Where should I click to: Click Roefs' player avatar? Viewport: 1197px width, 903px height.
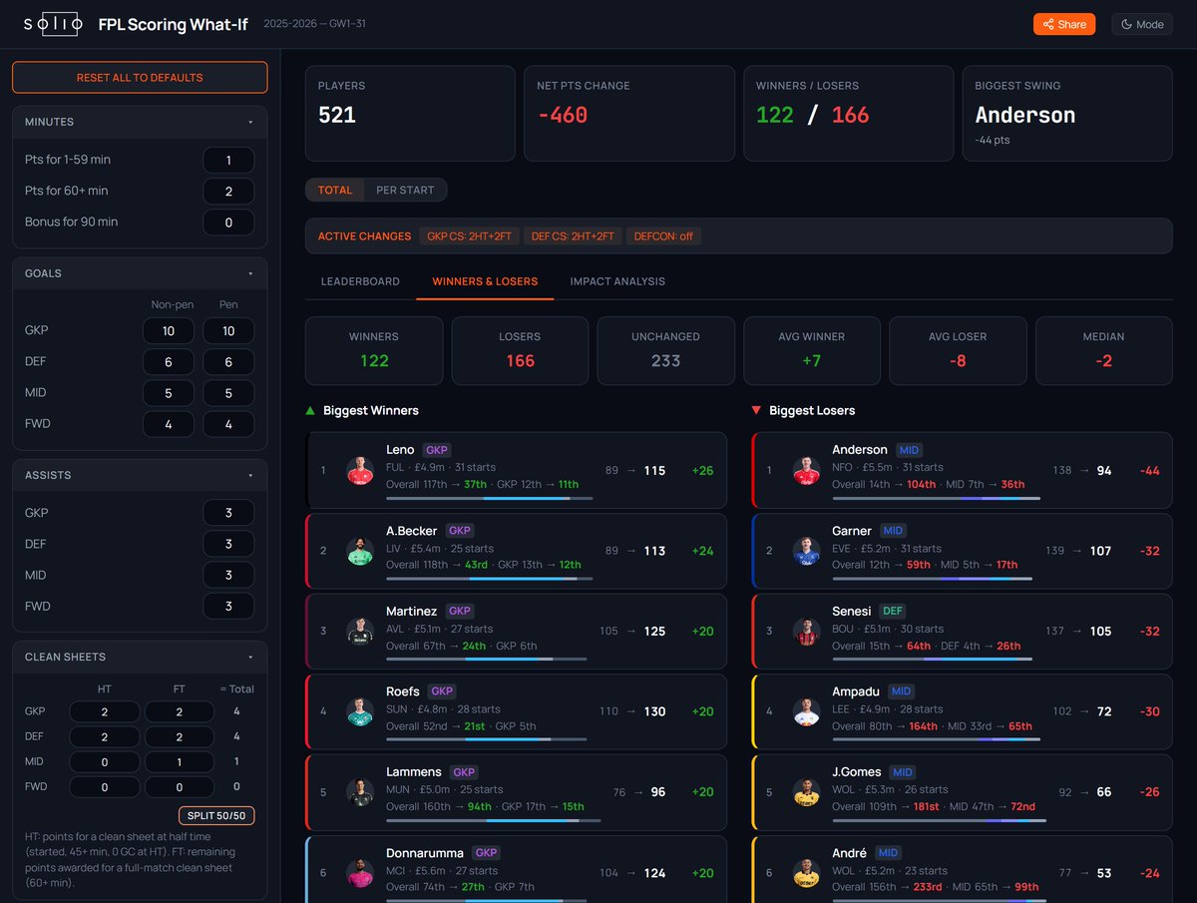click(x=359, y=711)
